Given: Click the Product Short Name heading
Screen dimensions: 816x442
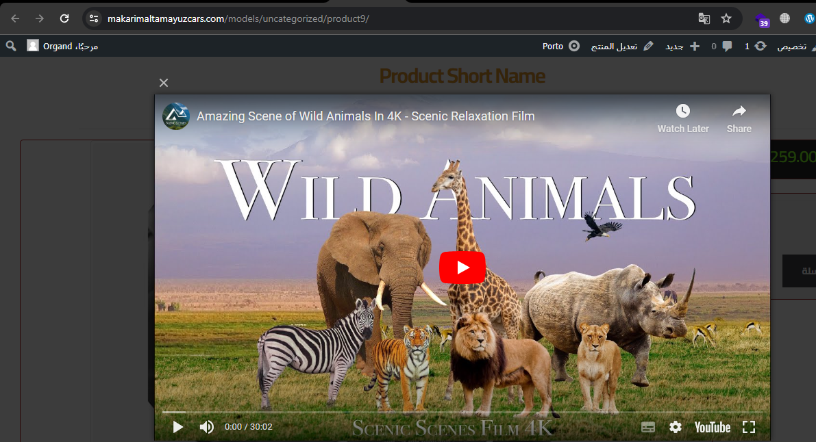Looking at the screenshot, I should (462, 76).
